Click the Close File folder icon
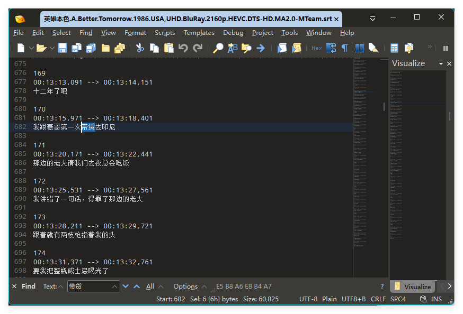The height and width of the screenshot is (314, 463). pos(105,48)
